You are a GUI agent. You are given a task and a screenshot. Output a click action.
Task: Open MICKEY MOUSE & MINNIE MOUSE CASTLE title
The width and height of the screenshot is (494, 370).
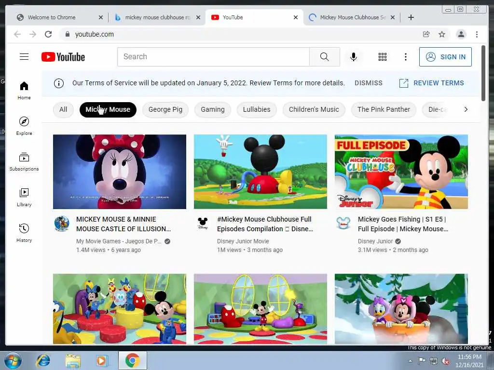[123, 224]
